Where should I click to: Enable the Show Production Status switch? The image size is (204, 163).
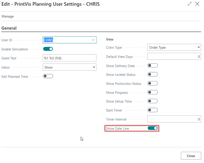(x=153, y=83)
